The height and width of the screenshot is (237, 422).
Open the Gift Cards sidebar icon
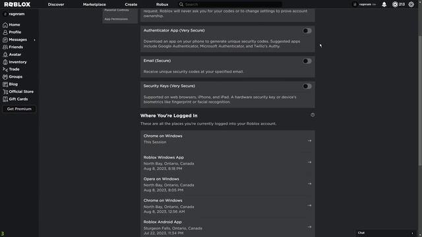5,99
